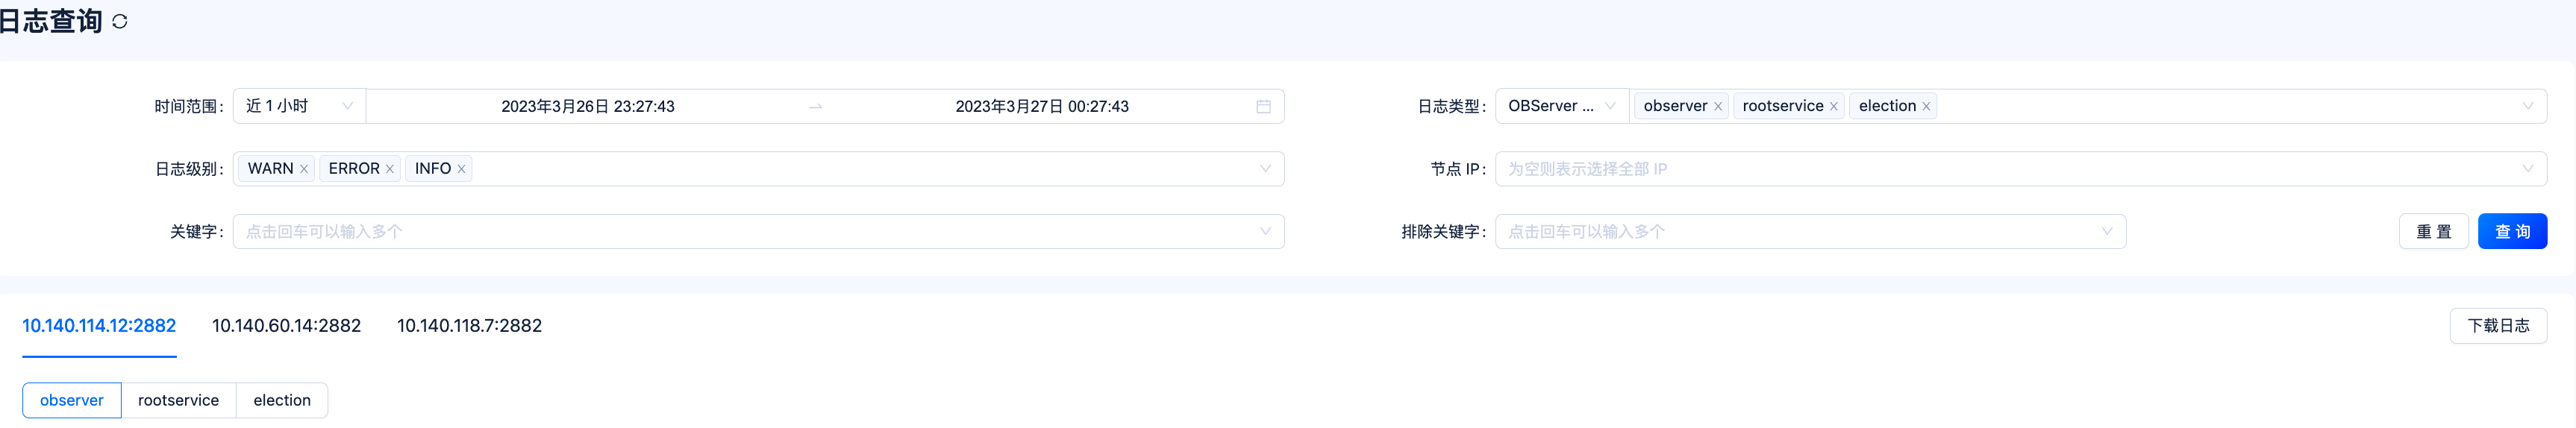2576x428 pixels.
Task: Remove the election log type tag
Action: tap(1926, 106)
